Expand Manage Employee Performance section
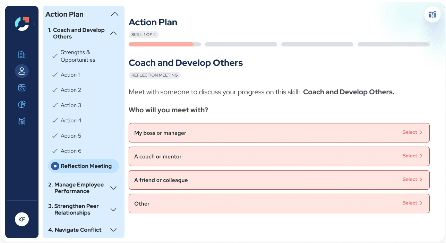This screenshot has width=446, height=243. click(x=113, y=188)
